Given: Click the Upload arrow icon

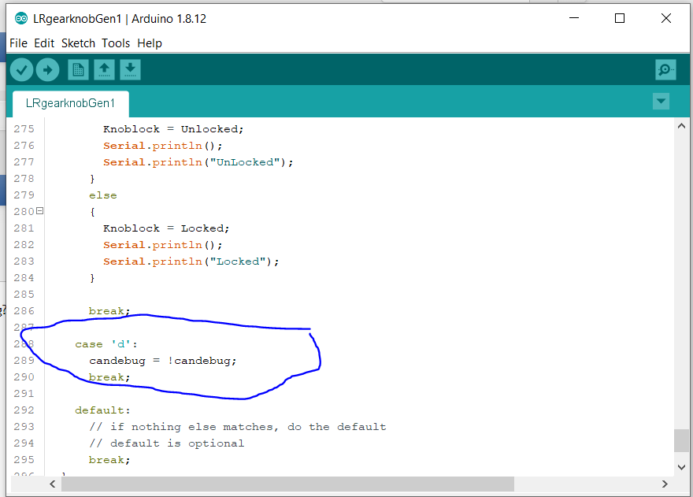Looking at the screenshot, I should click(47, 70).
